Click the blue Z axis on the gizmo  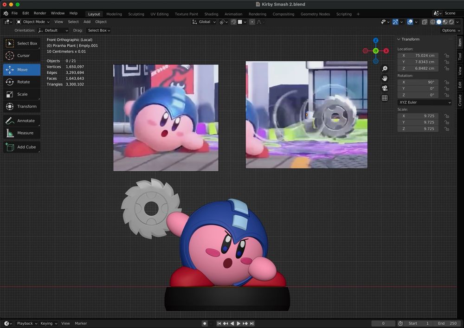pos(375,40)
